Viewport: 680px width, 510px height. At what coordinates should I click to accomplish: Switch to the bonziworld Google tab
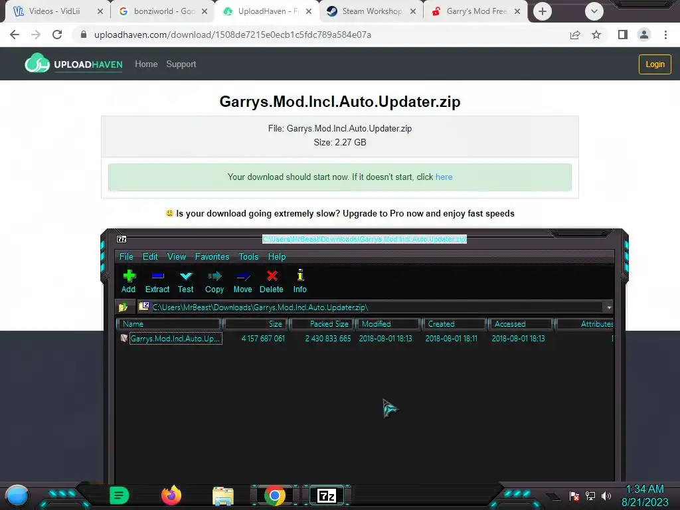pyautogui.click(x=163, y=11)
